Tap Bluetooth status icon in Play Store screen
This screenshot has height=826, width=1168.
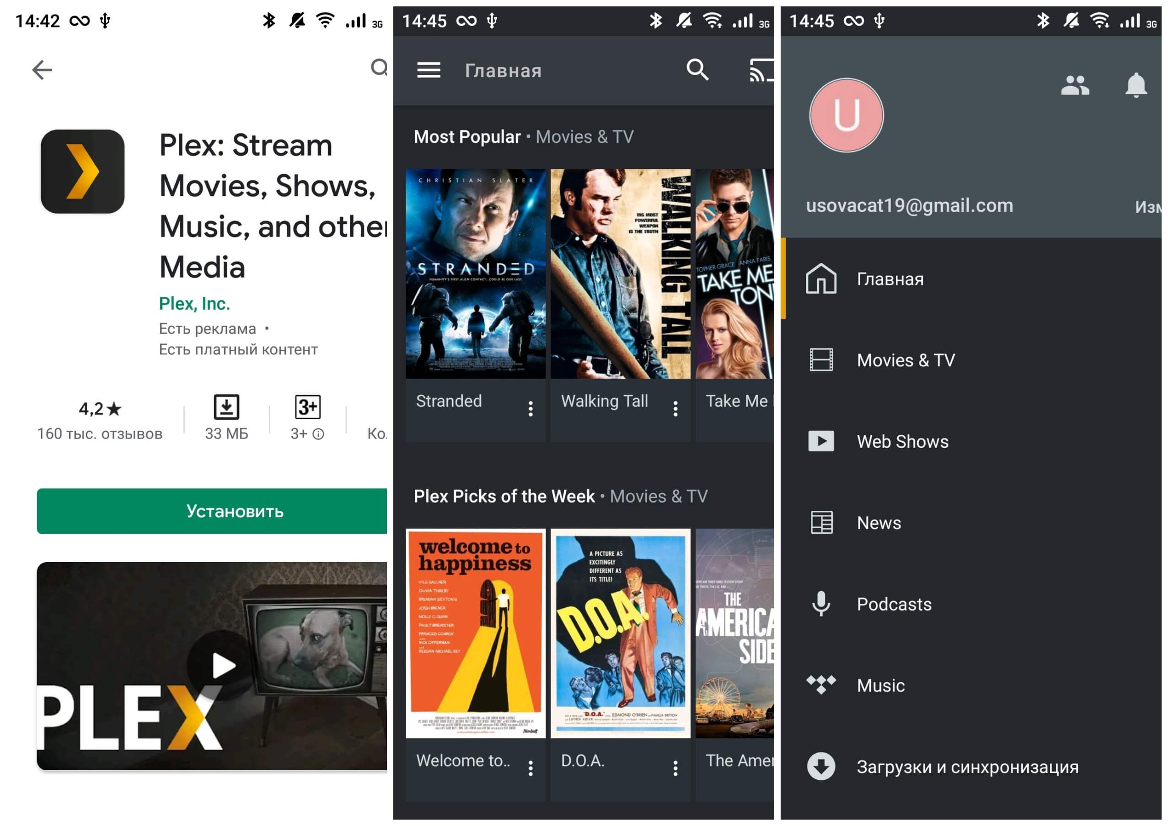(x=268, y=20)
